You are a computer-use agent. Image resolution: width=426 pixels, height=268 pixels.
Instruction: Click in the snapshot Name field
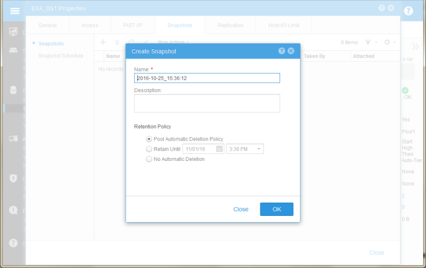coord(207,78)
